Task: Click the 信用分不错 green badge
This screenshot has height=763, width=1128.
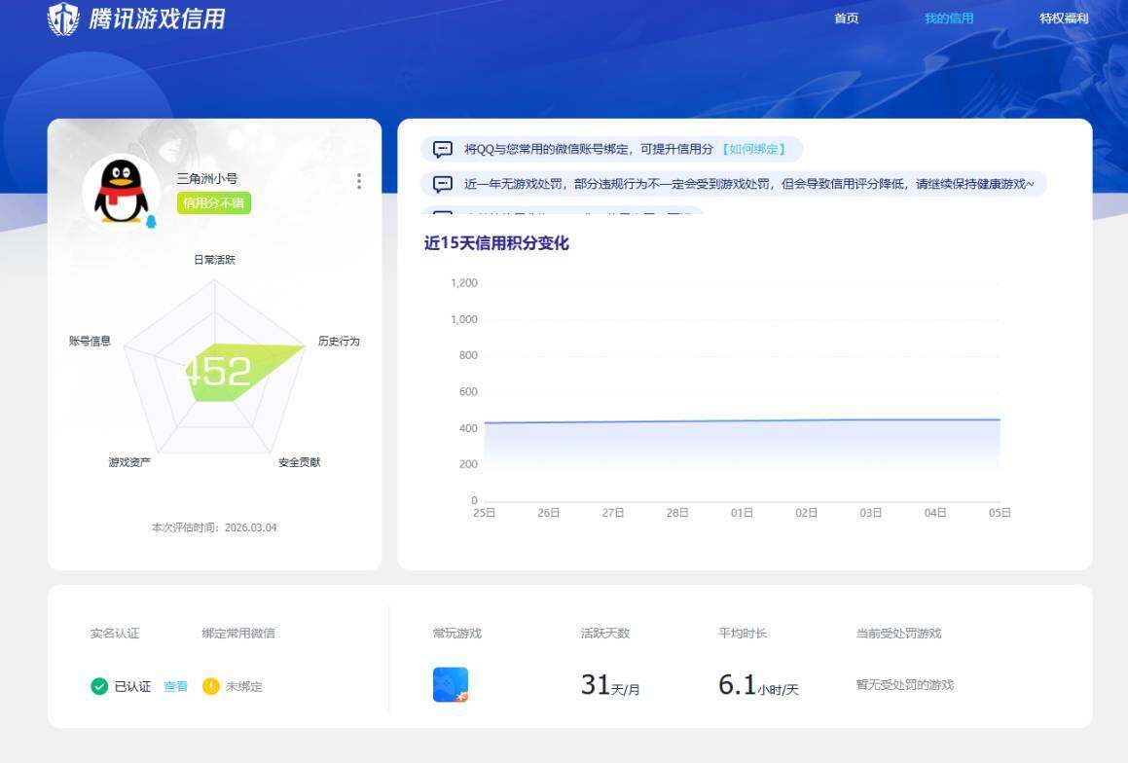Action: point(214,203)
